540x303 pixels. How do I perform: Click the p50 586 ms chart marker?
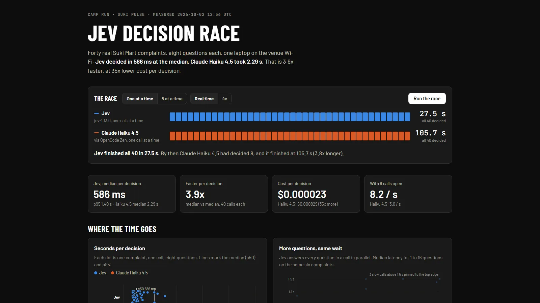coord(147,289)
